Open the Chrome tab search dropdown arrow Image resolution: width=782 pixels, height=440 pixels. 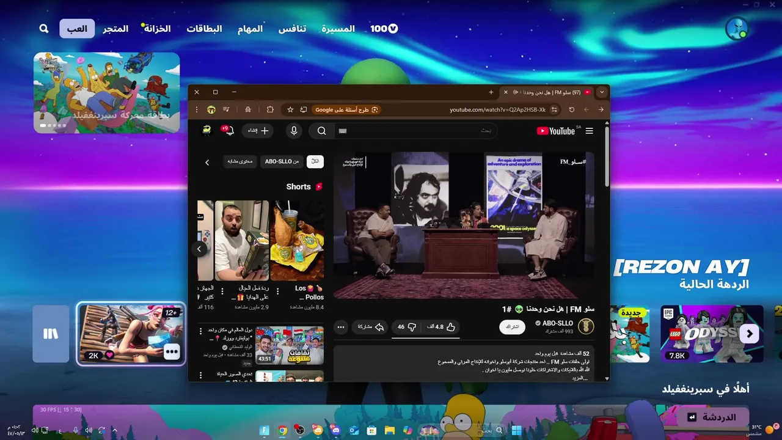[602, 92]
